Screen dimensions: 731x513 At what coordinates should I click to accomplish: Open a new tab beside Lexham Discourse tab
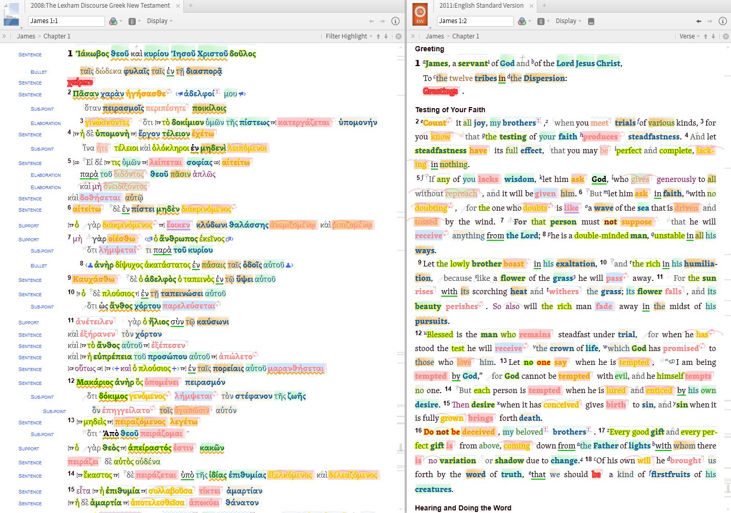click(x=191, y=6)
